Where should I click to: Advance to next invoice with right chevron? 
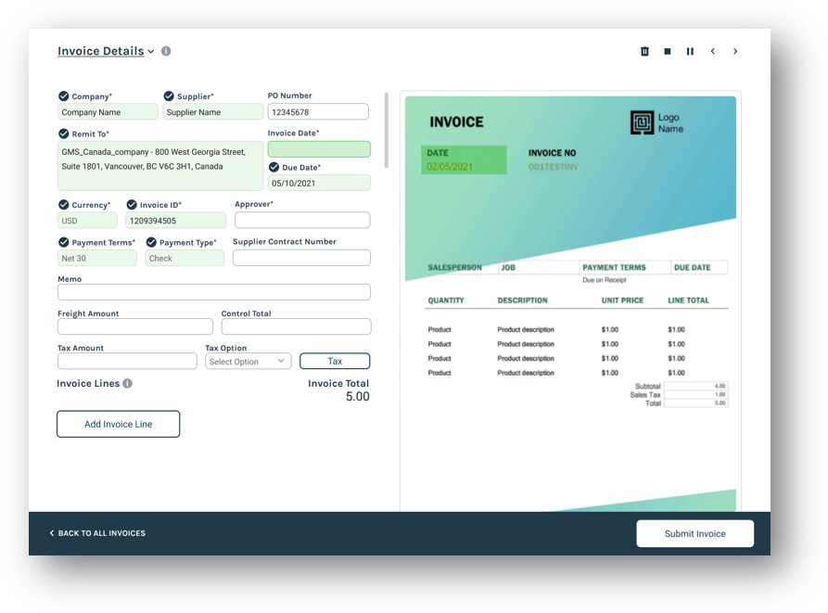[x=734, y=51]
